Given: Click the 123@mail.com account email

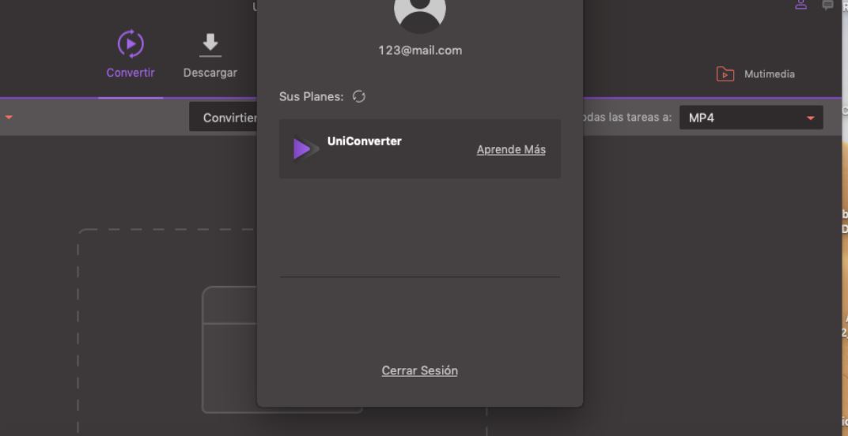Looking at the screenshot, I should pos(420,51).
